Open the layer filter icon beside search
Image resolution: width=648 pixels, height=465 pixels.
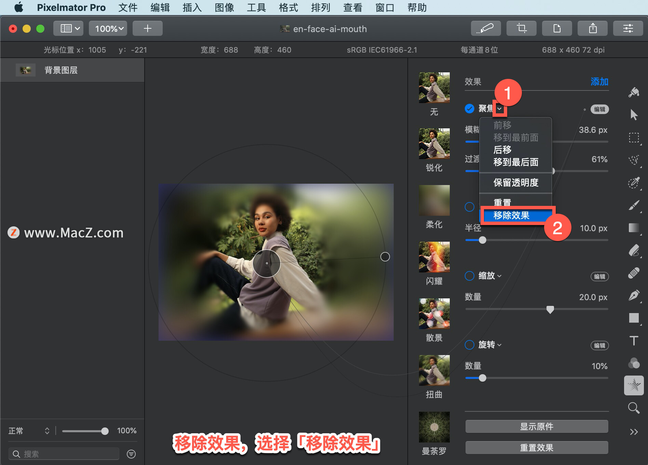(131, 454)
